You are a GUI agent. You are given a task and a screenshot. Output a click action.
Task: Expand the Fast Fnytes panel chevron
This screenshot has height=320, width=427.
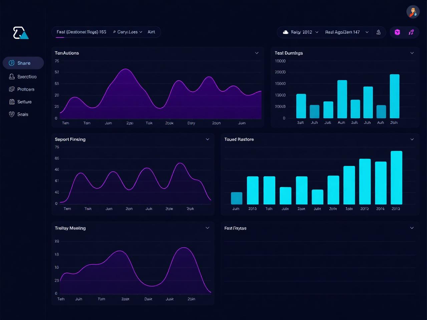(x=412, y=228)
